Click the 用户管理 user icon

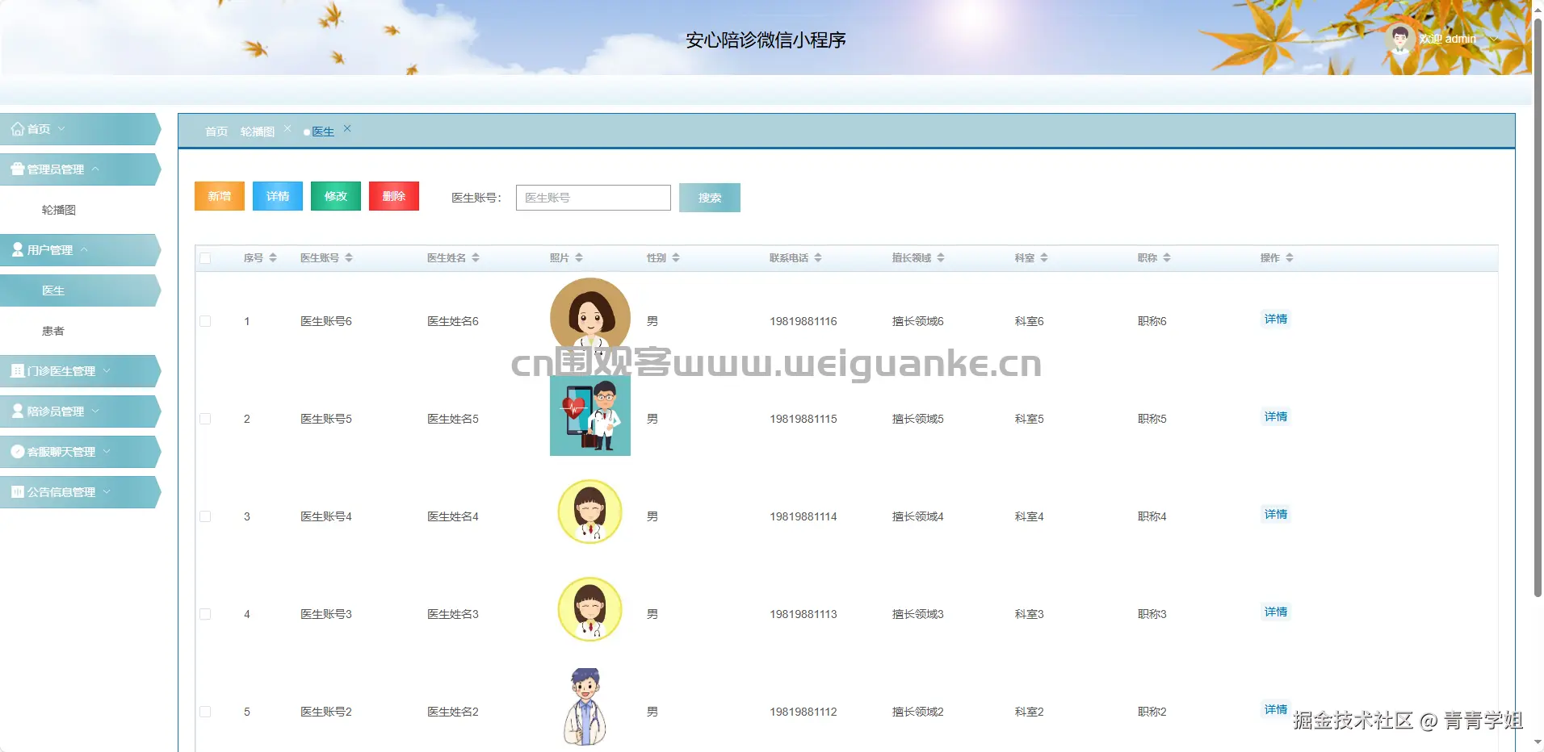coord(16,249)
